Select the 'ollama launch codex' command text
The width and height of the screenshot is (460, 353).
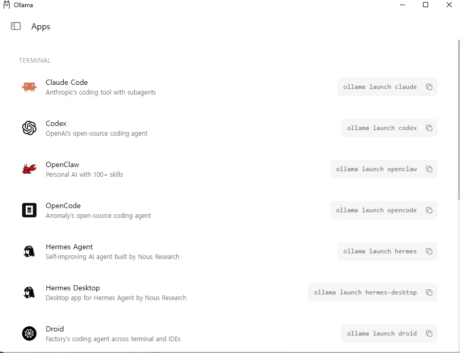coord(382,128)
